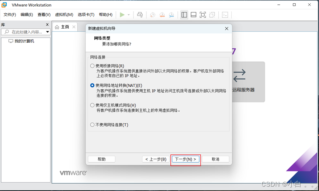Click the library search input field
This screenshot has height=191, width=319.
(x=26, y=32)
